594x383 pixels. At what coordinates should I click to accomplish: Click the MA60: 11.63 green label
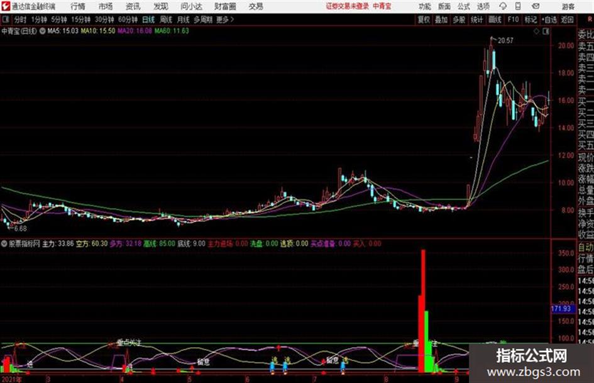click(x=172, y=31)
